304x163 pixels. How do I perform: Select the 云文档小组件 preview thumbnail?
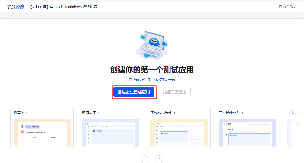pyautogui.click(x=248, y=133)
